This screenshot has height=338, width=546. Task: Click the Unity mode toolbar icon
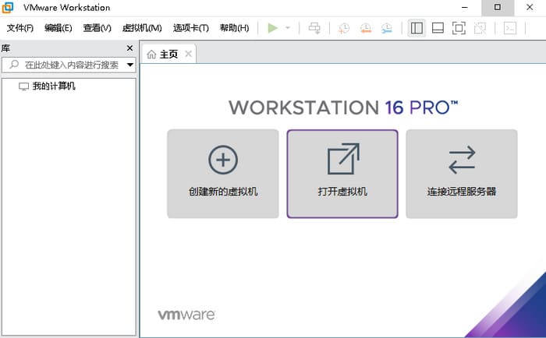(480, 28)
